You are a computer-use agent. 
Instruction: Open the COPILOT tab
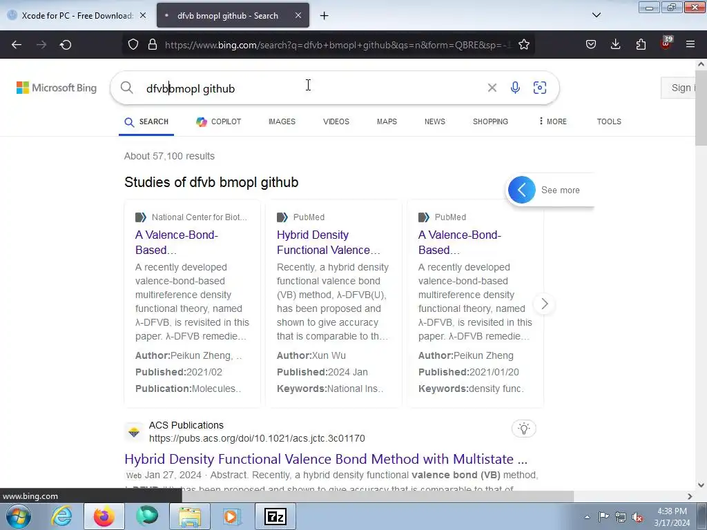point(219,121)
